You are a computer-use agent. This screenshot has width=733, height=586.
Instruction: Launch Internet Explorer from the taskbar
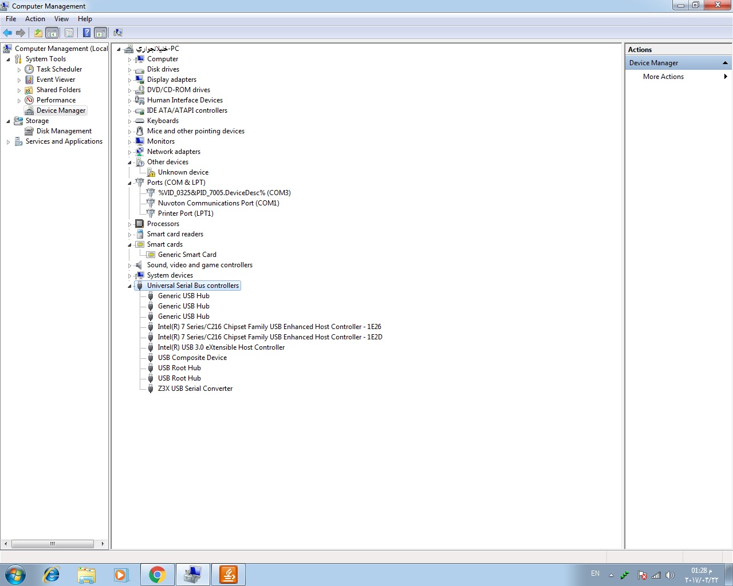pyautogui.click(x=52, y=575)
